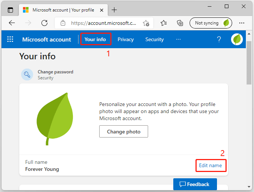The image size is (254, 192).
Task: Open the account avatar in blue header
Action: [x=237, y=39]
